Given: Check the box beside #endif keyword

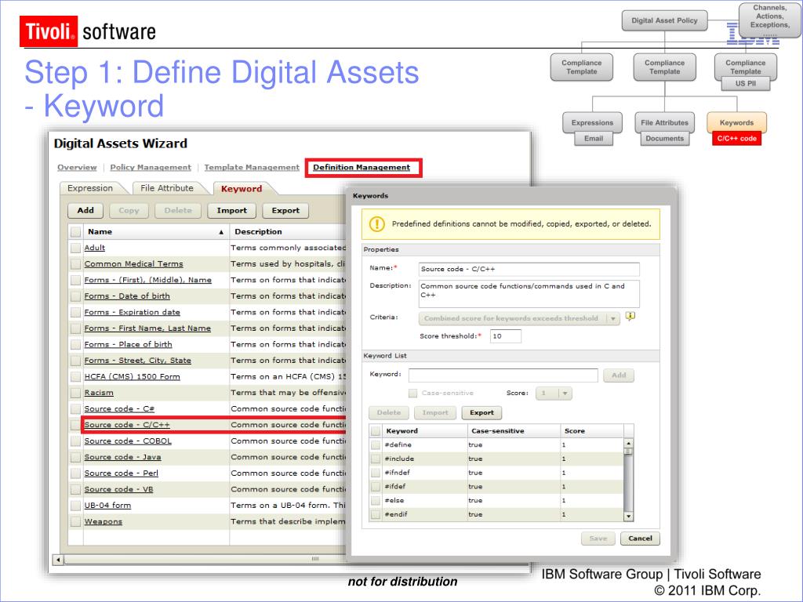Looking at the screenshot, I should 376,514.
